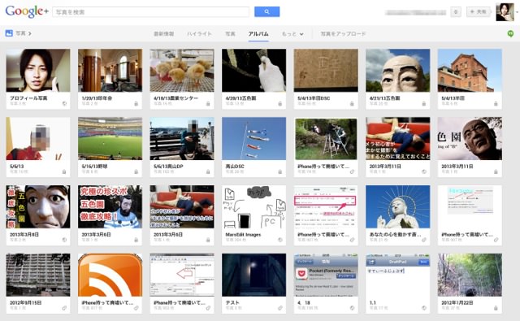Open the 5/6/13 album title
This screenshot has width=520, height=321.
point(17,166)
